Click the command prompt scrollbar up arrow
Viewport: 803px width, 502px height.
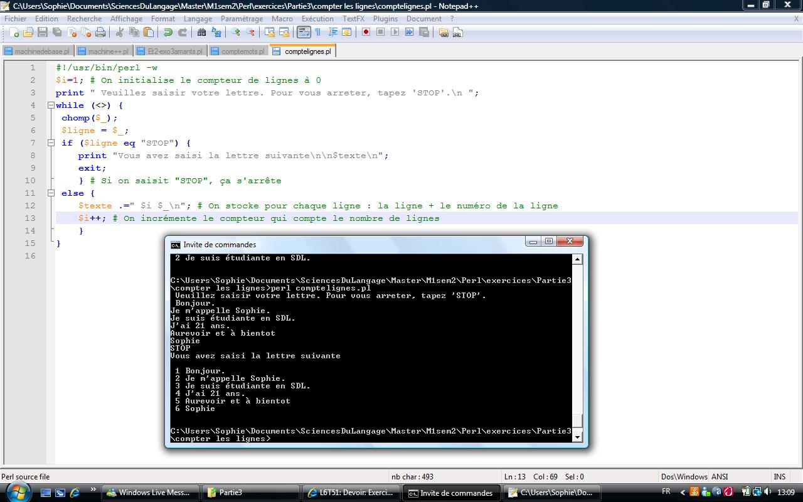[x=577, y=259]
